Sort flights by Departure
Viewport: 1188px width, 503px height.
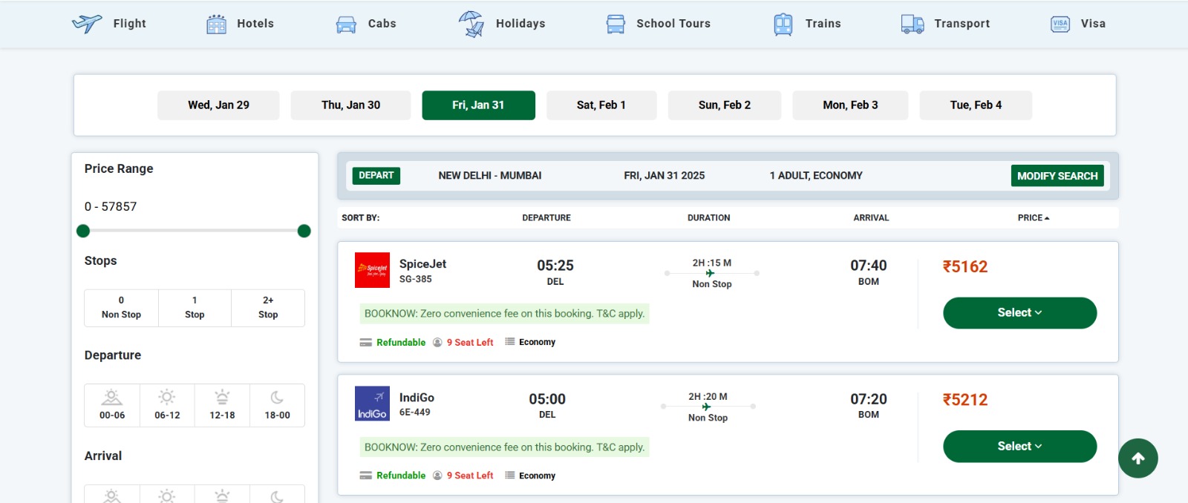pos(546,218)
